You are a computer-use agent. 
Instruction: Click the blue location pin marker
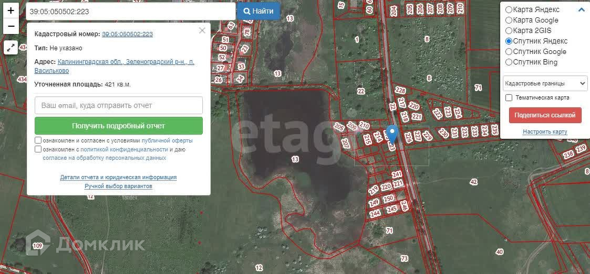coord(392,134)
